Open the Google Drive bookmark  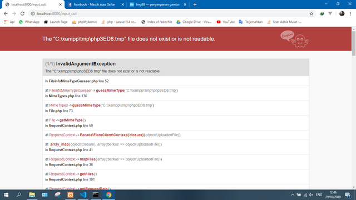194,22
